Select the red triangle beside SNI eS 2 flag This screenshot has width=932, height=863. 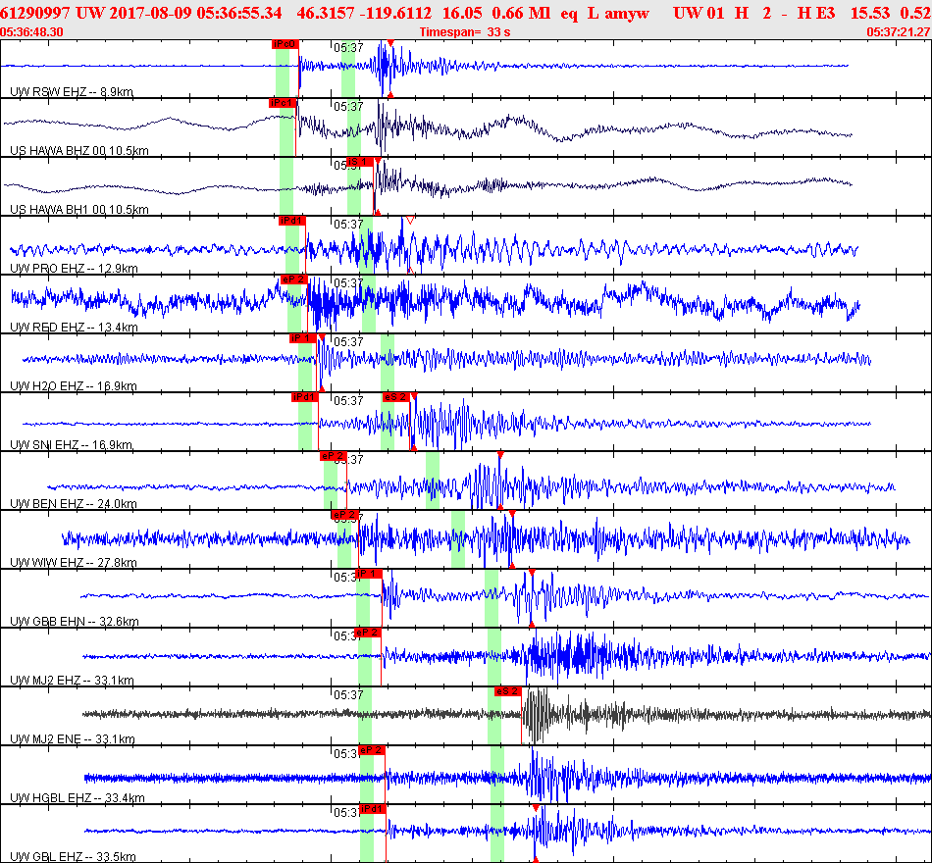[414, 396]
